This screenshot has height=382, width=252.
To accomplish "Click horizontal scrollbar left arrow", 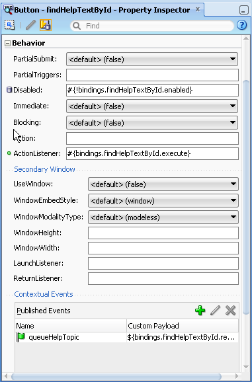I will coord(6,376).
